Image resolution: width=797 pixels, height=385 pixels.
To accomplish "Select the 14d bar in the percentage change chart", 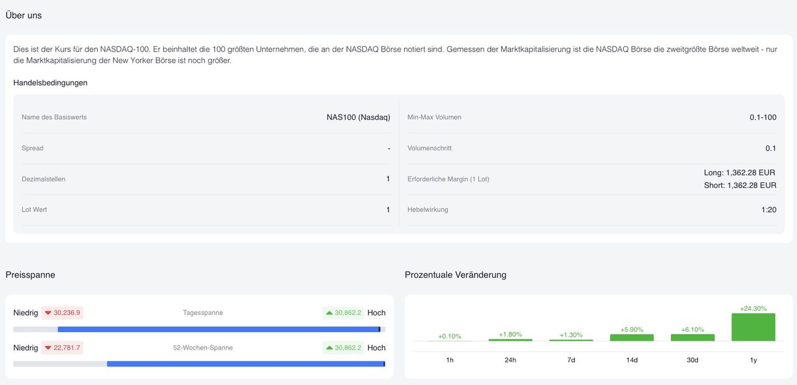I will pyautogui.click(x=632, y=338).
